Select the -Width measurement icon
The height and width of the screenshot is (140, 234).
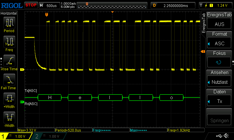9,117
